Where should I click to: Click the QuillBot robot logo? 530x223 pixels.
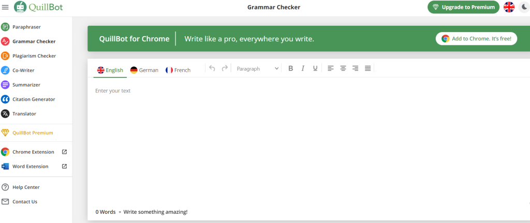point(20,7)
